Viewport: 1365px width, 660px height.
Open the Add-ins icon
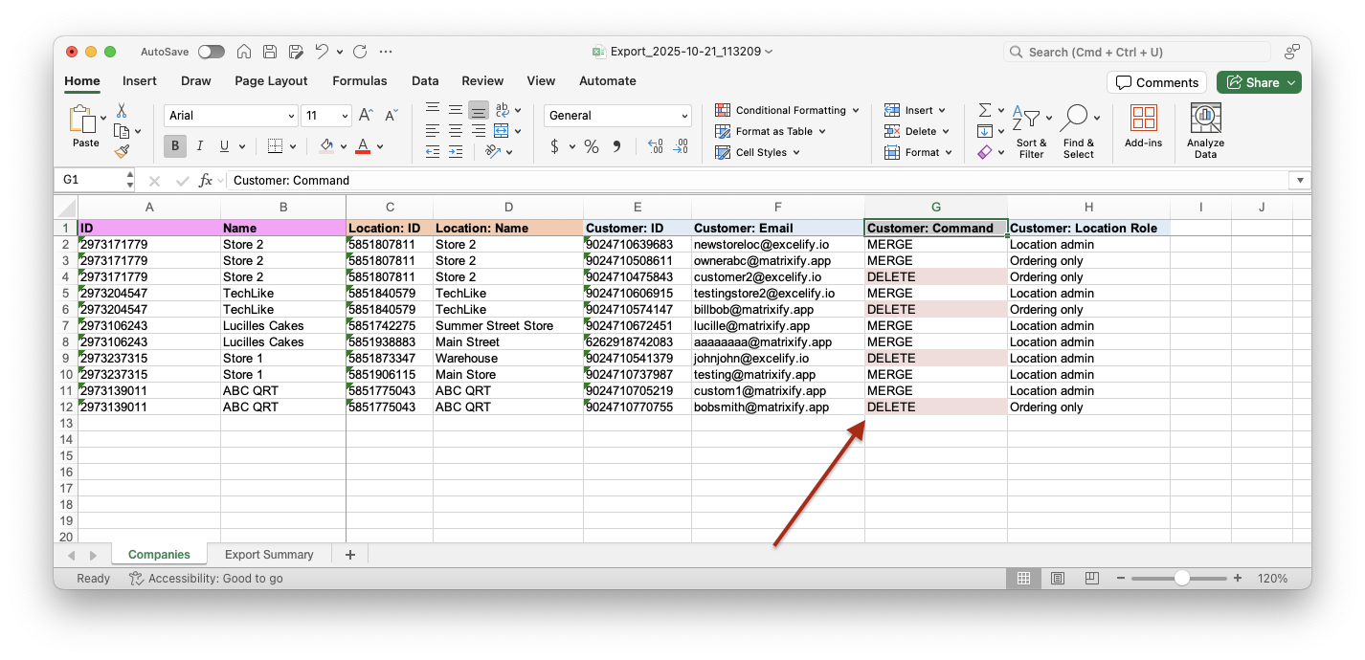coord(1143,119)
